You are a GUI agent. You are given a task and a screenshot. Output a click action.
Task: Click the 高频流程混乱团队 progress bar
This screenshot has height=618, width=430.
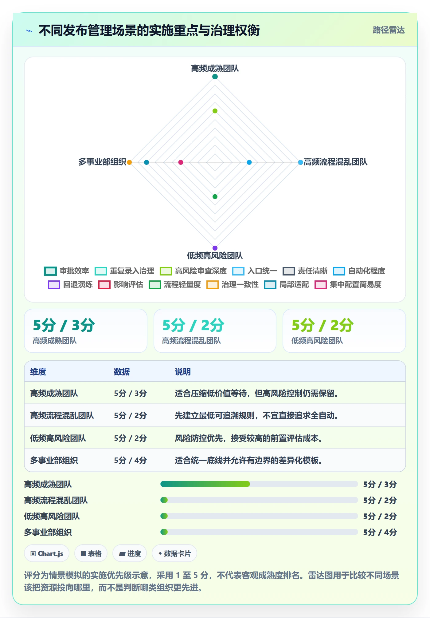(x=259, y=500)
